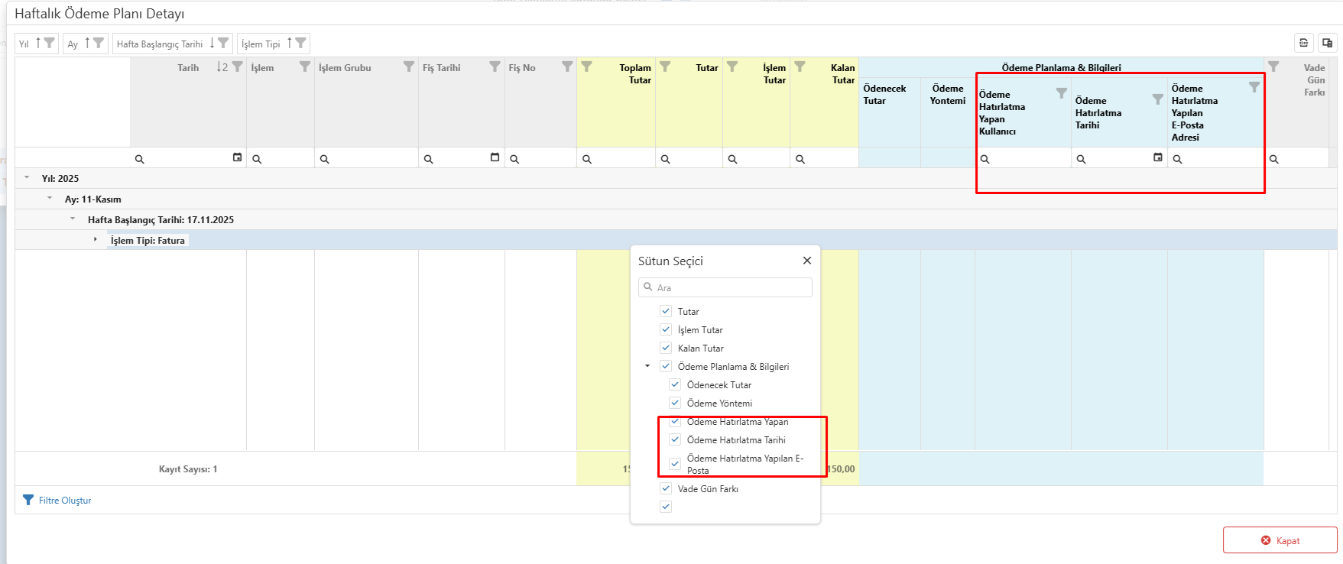
Task: Toggle the Ödeme Yöntemi checkbox in Sütun Seçici
Action: pyautogui.click(x=675, y=403)
